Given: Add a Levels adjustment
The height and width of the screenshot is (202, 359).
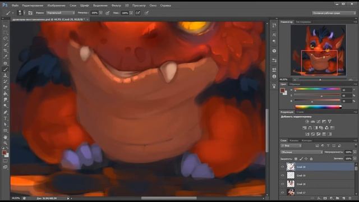Looking at the screenshot, I should (313, 122).
